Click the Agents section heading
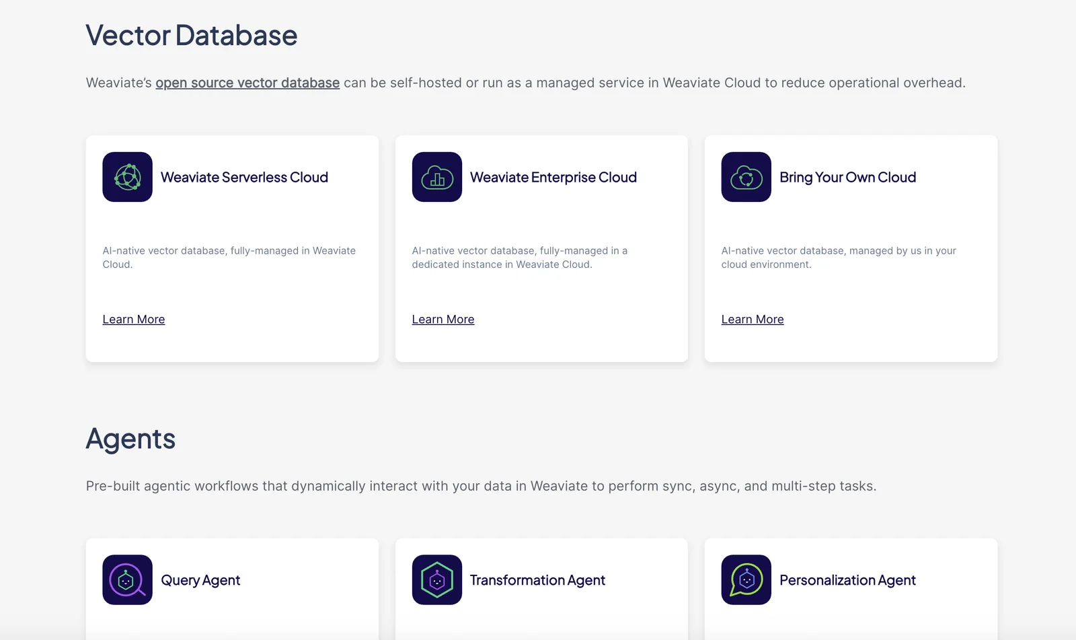The height and width of the screenshot is (640, 1076). tap(130, 439)
